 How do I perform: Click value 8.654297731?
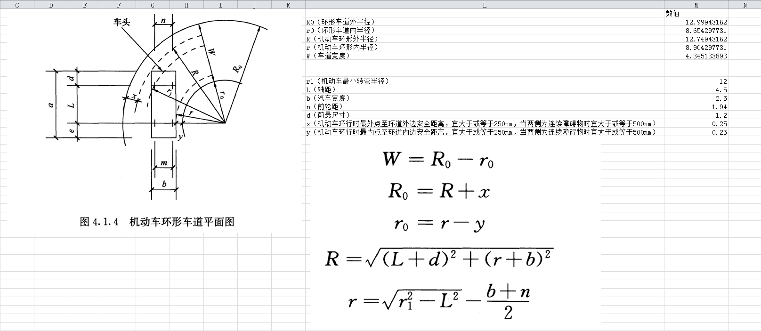click(x=696, y=31)
